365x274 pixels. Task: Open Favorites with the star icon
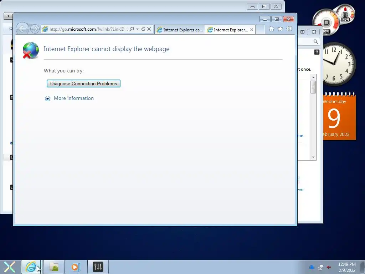[280, 29]
